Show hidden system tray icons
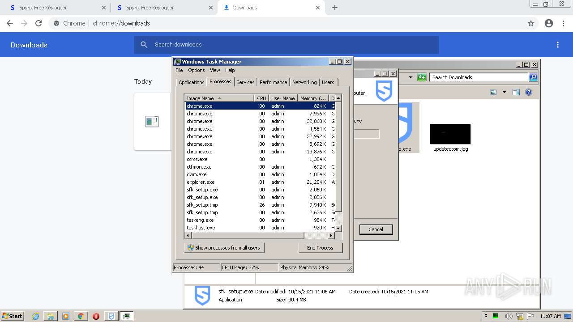 point(486,316)
